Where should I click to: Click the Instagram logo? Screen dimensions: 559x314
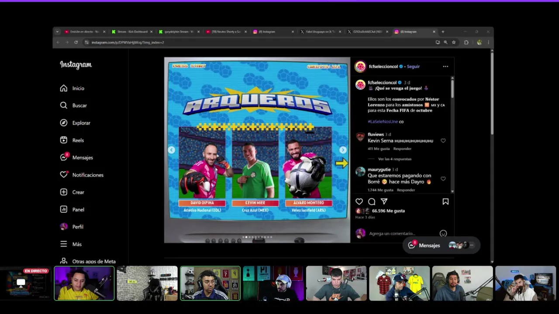click(x=76, y=65)
